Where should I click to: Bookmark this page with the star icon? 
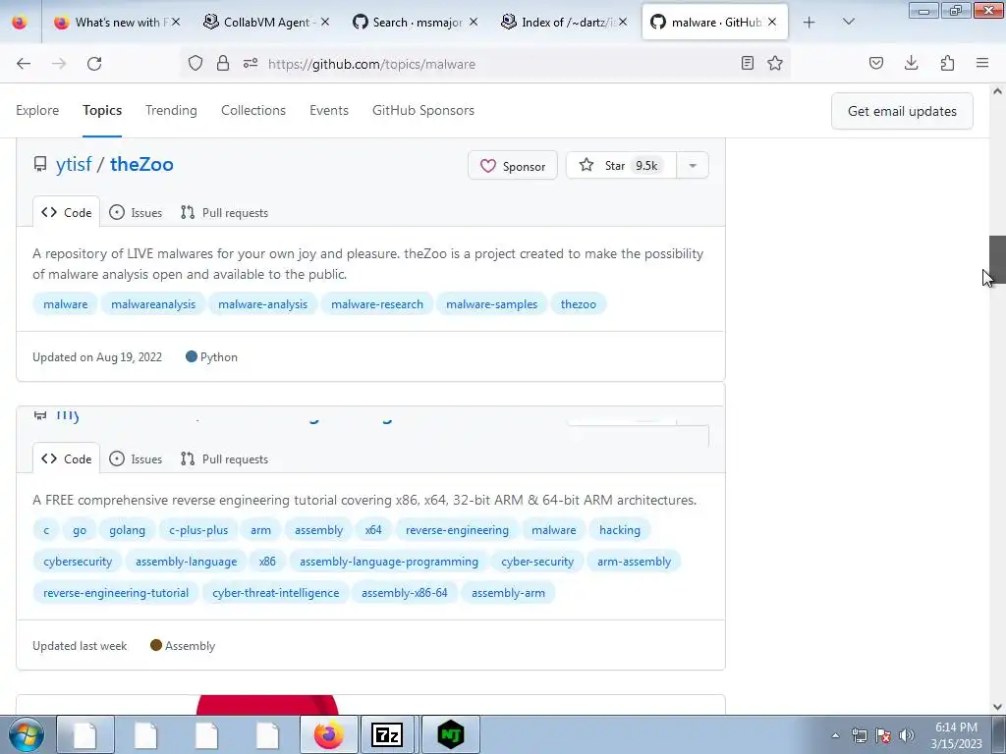pyautogui.click(x=775, y=64)
